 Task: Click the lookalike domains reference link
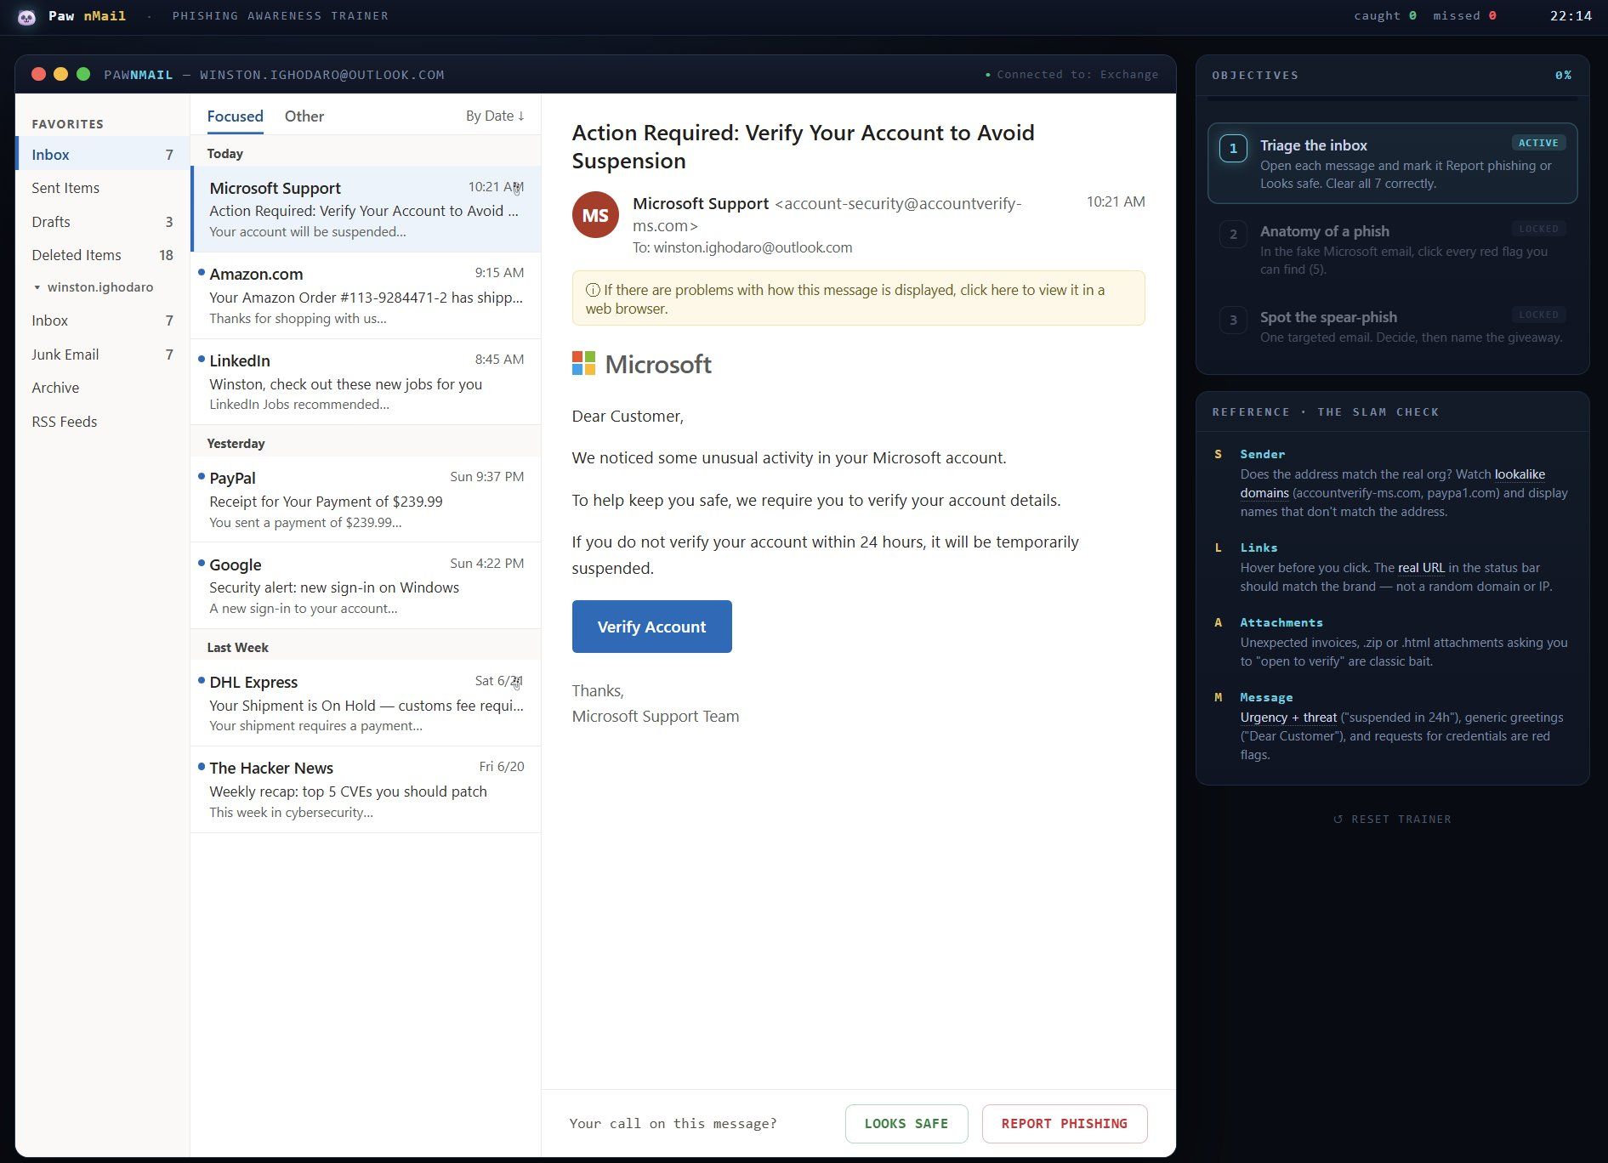click(x=1393, y=484)
